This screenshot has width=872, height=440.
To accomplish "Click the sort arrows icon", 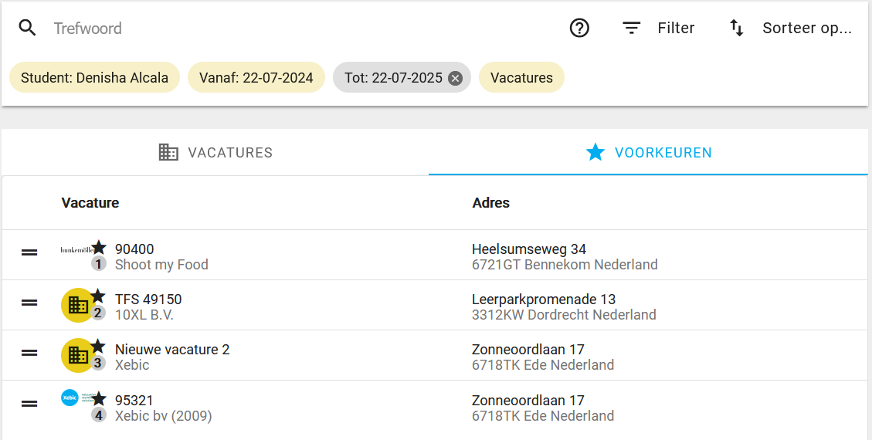I will click(737, 29).
